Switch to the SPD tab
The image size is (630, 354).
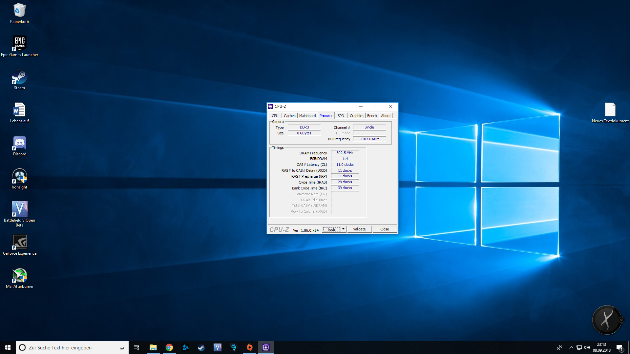click(x=341, y=116)
